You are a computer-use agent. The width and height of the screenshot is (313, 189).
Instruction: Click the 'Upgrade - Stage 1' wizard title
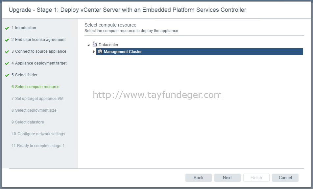coord(127,10)
